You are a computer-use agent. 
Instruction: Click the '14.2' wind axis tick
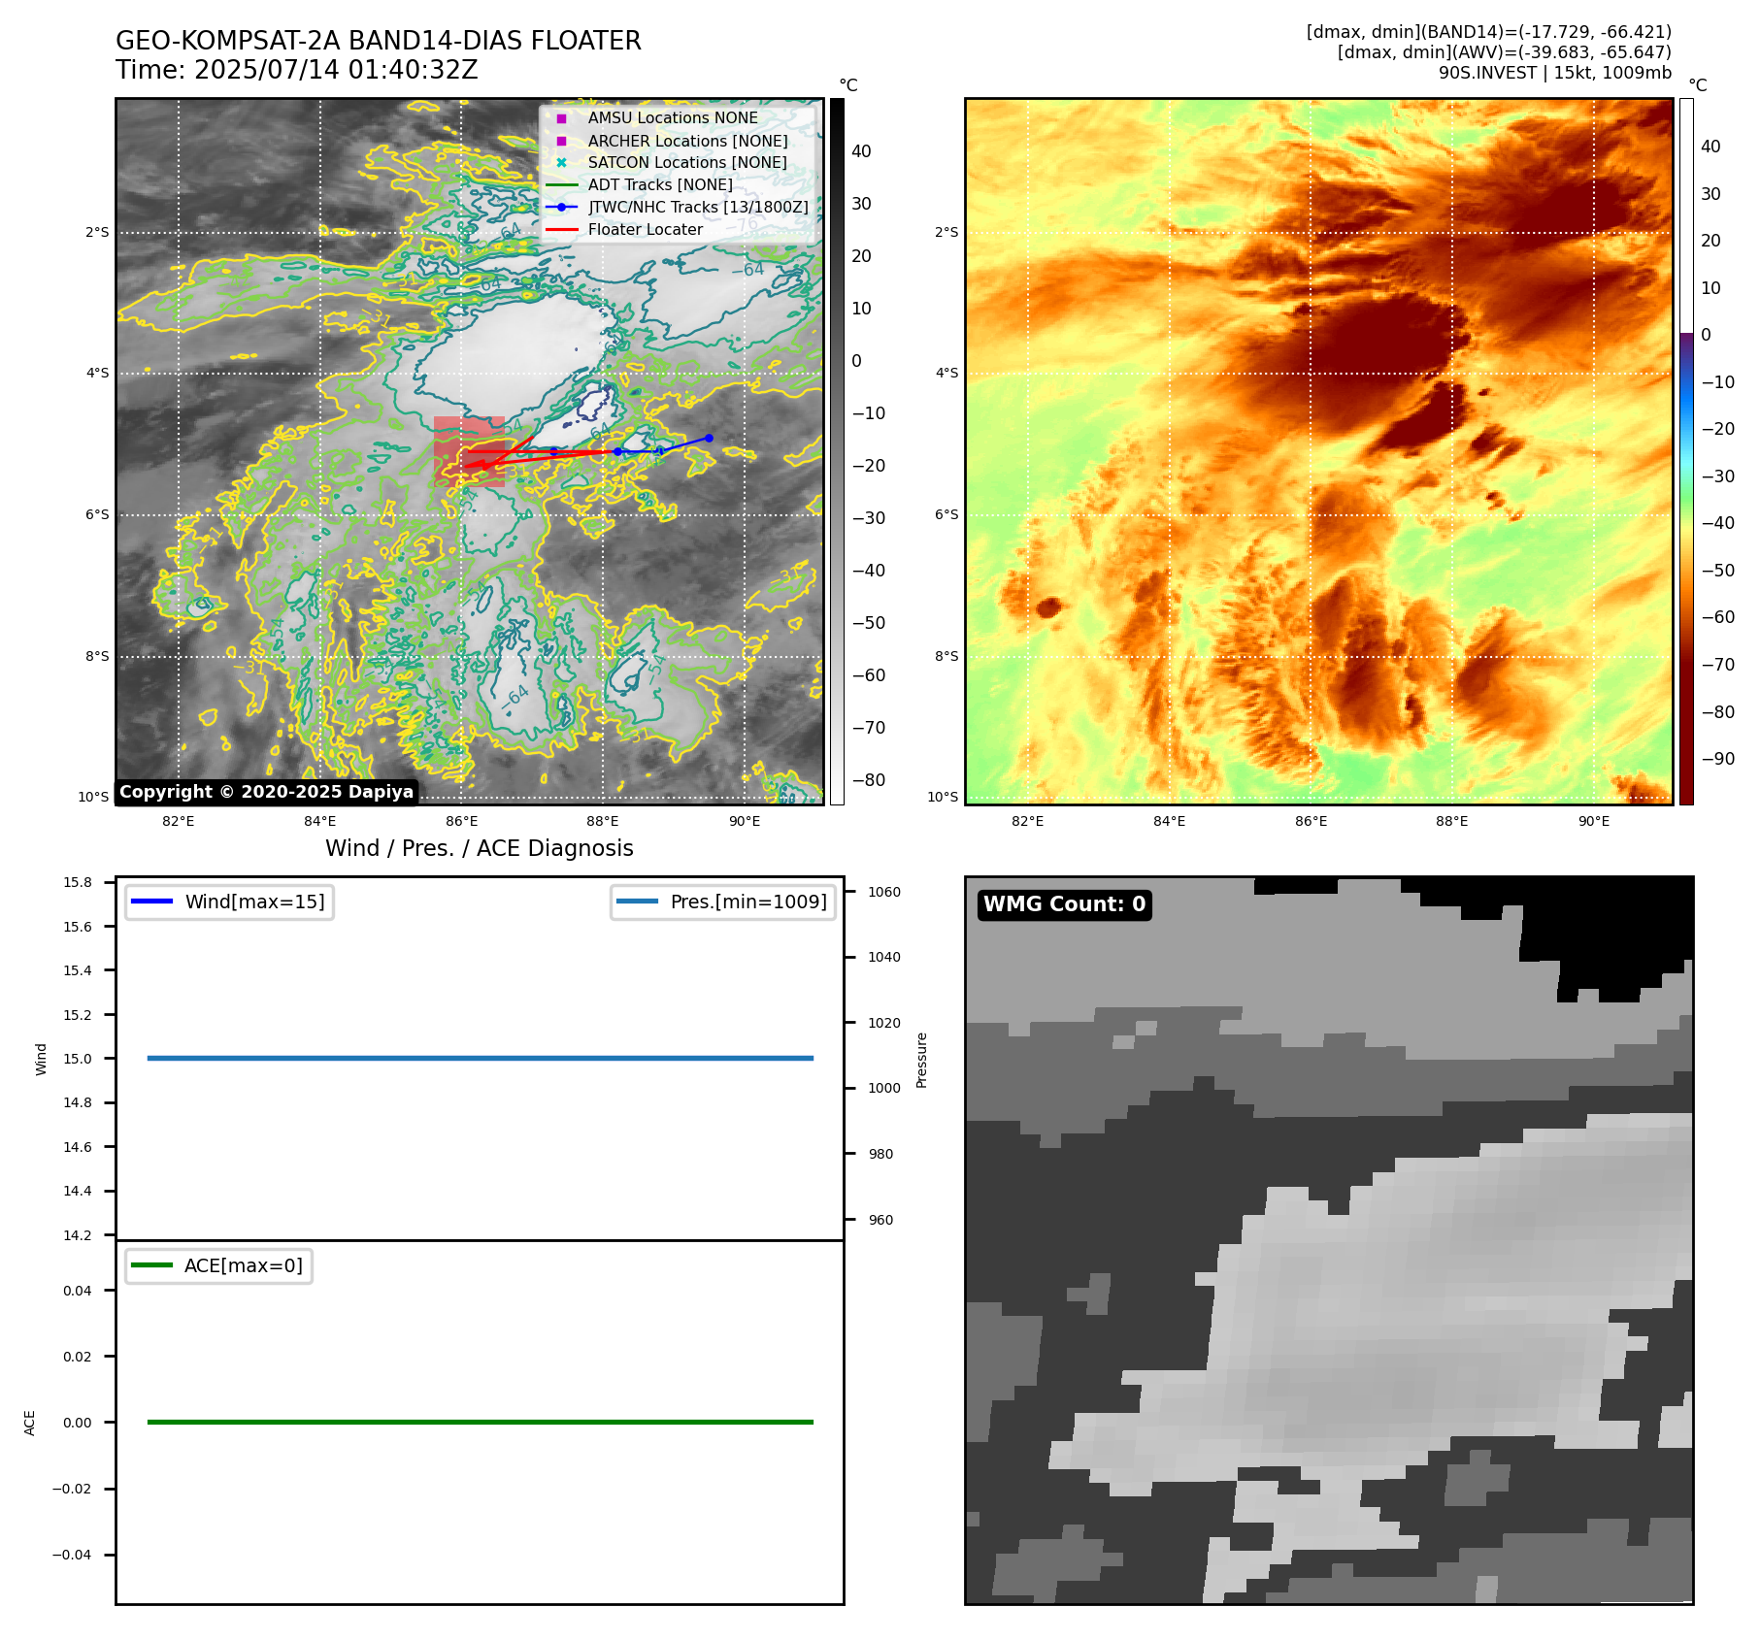(x=78, y=1235)
